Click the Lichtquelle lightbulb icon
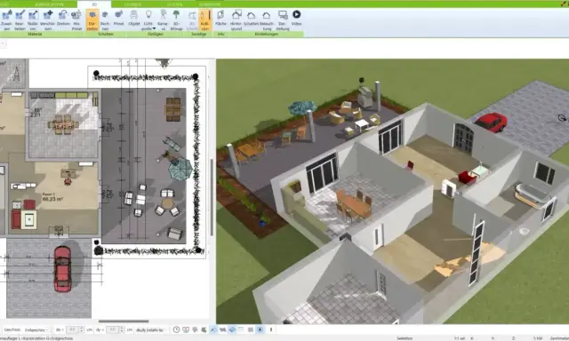This screenshot has height=341, width=569. coord(148,14)
